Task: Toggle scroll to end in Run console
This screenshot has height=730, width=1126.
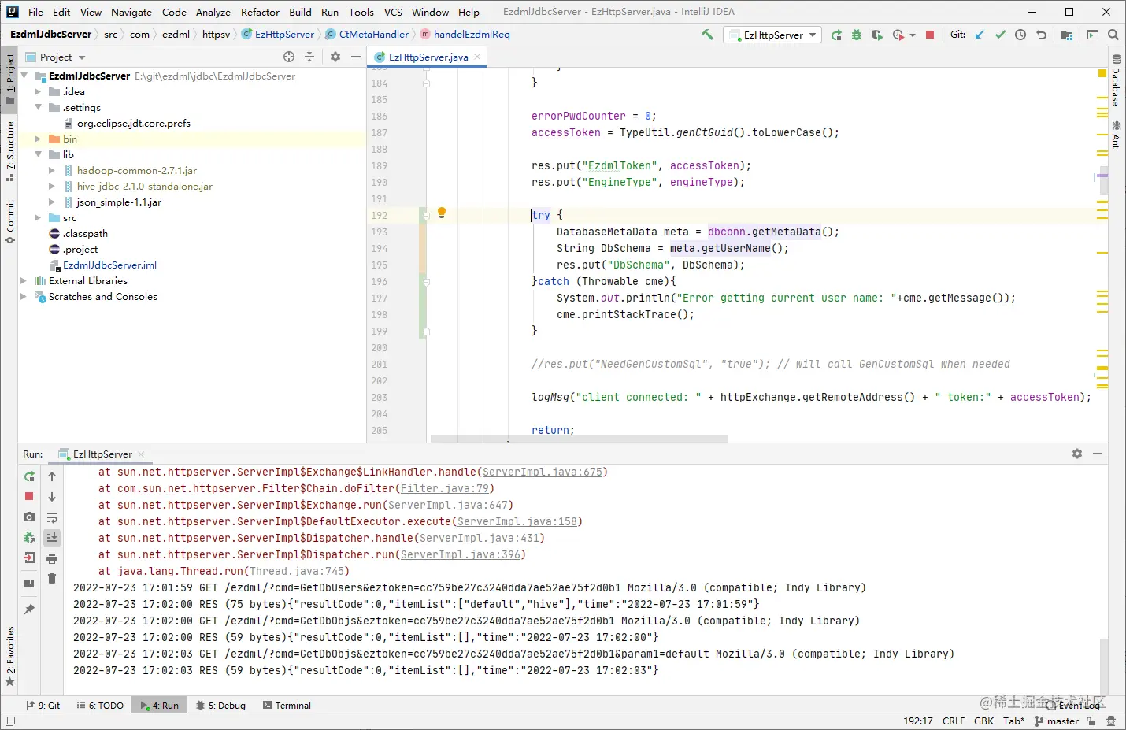Action: pos(52,538)
